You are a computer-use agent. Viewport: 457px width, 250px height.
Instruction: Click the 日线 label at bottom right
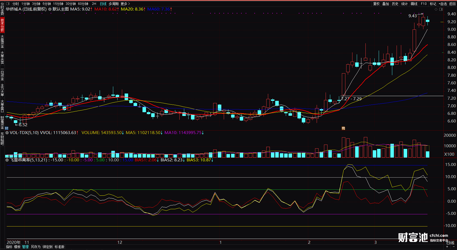(x=450, y=242)
